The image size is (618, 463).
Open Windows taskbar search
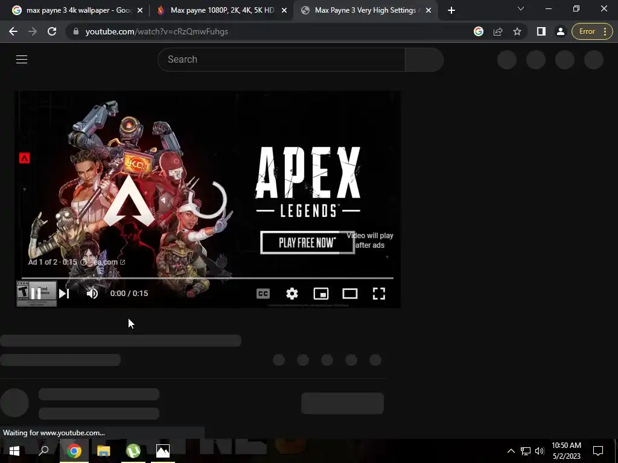[x=43, y=451]
